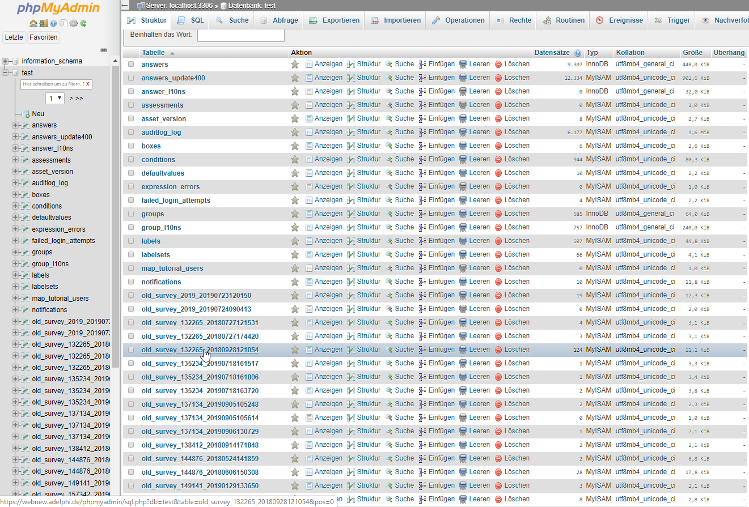The width and height of the screenshot is (749, 507).
Task: Click the logout door icon in sidebar
Action: coord(43,24)
